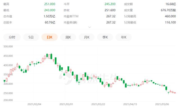The height and width of the screenshot is (108, 180).
Task: Show the 季K quarterly chart
Action: [x=105, y=37]
